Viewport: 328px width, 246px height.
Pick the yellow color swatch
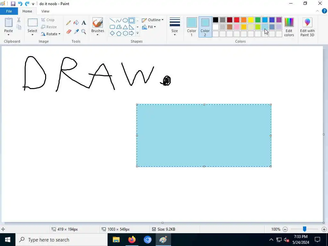[x=250, y=20]
